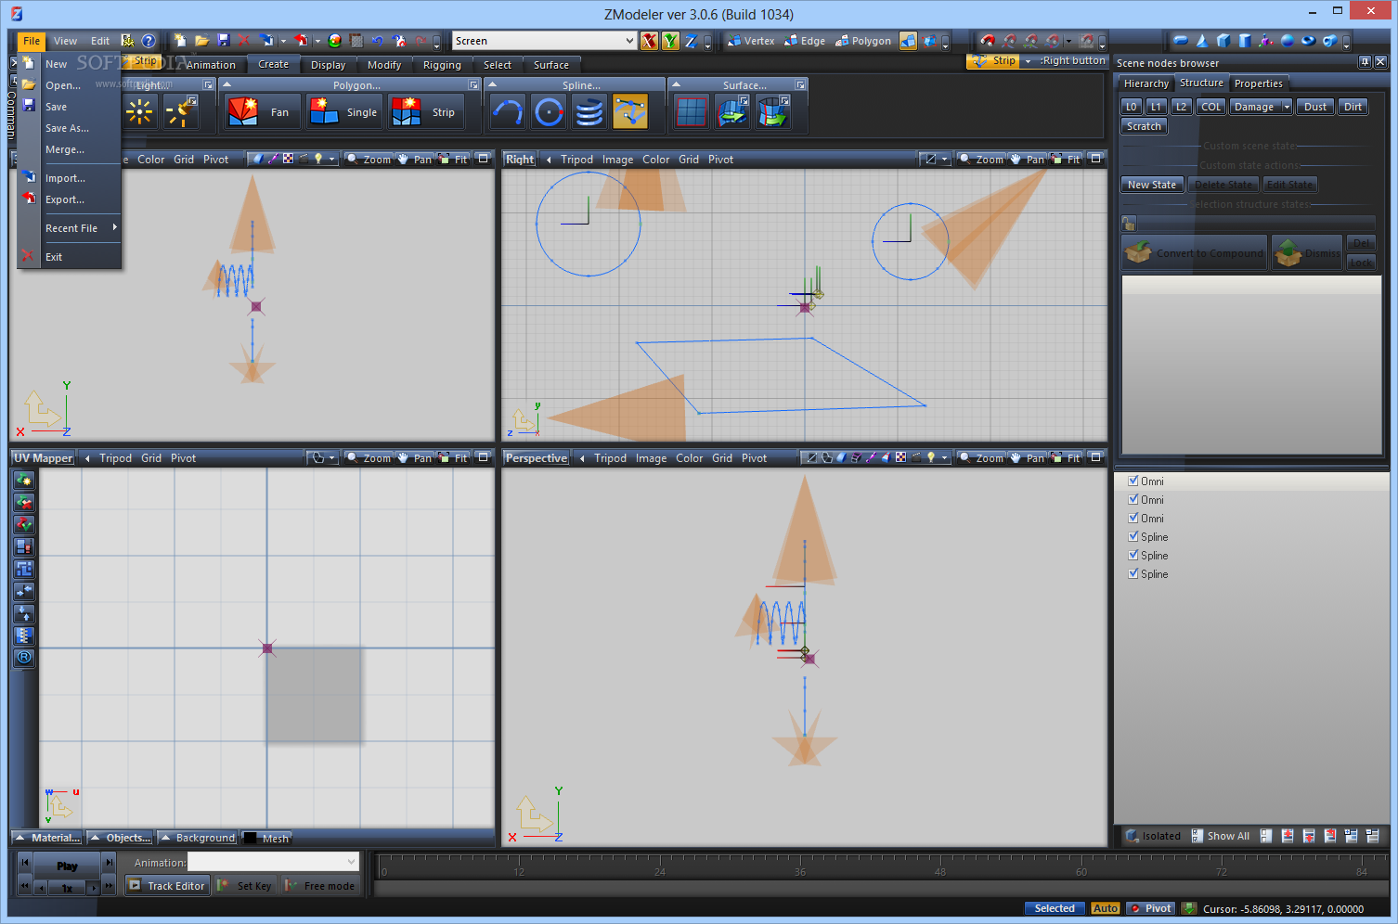Click the New State button
Screen dimensions: 1398x924
(1152, 185)
